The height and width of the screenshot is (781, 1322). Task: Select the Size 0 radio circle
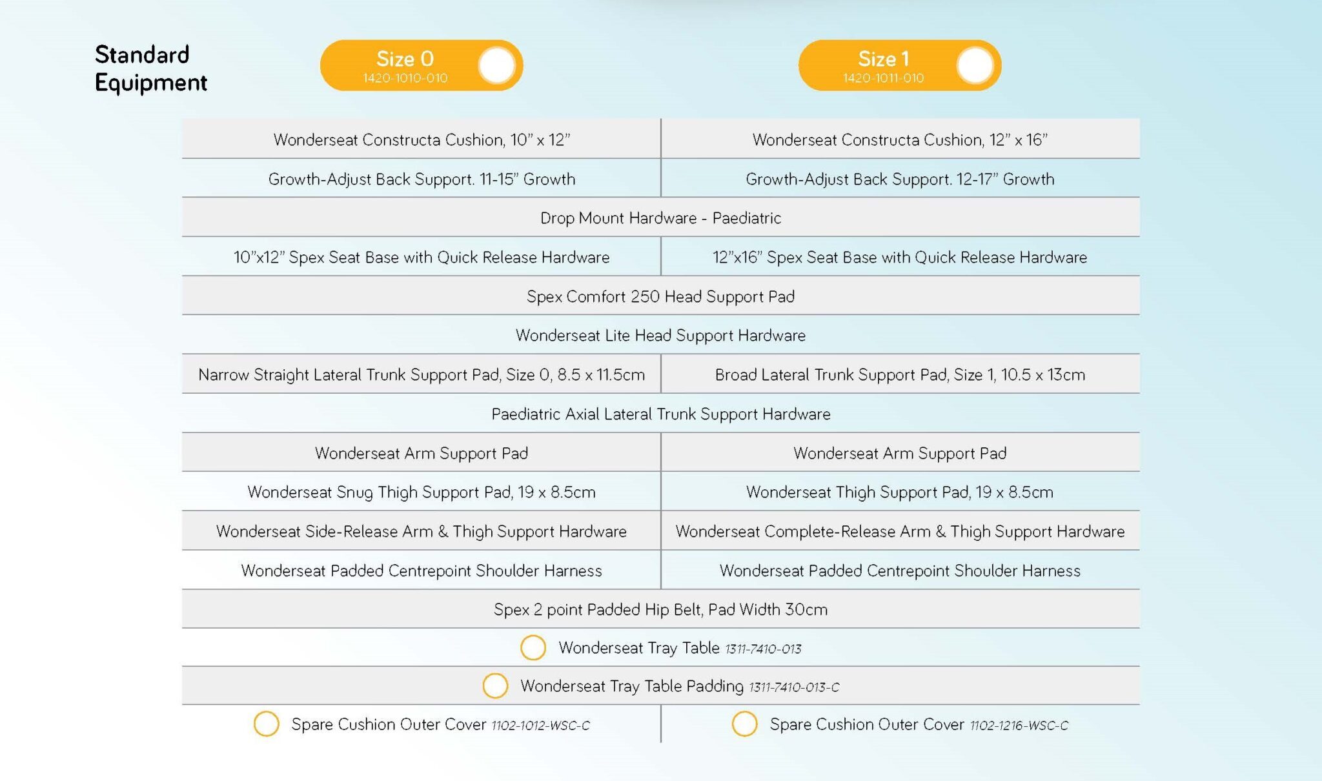[x=497, y=65]
